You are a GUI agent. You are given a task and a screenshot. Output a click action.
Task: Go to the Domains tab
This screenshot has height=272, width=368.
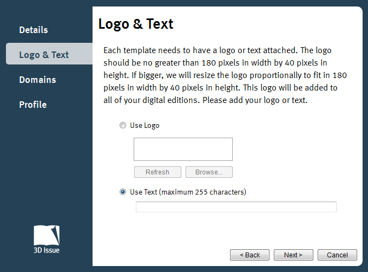click(37, 80)
